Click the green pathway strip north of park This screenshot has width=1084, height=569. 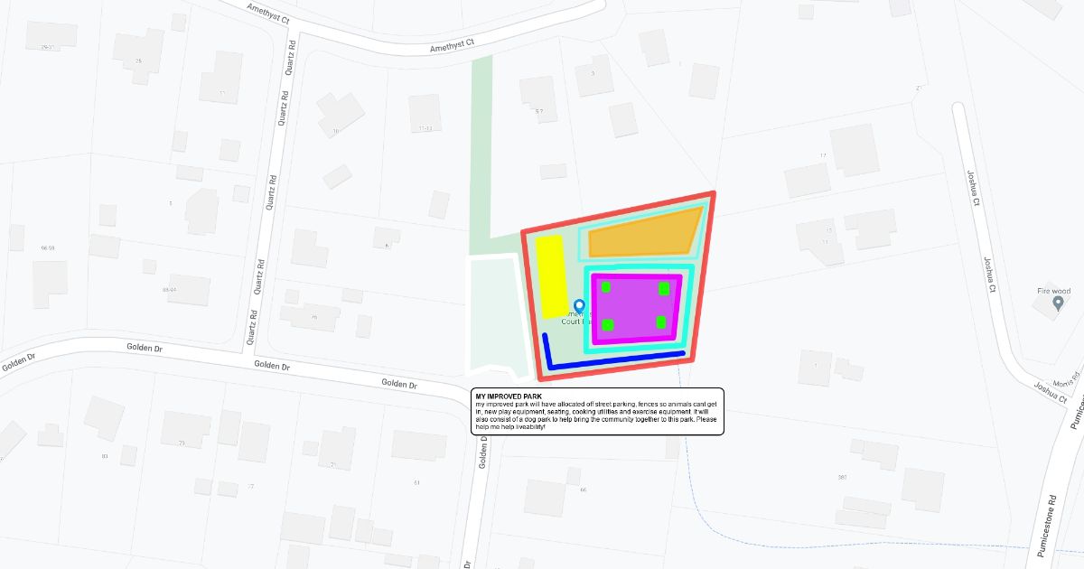pos(482,145)
